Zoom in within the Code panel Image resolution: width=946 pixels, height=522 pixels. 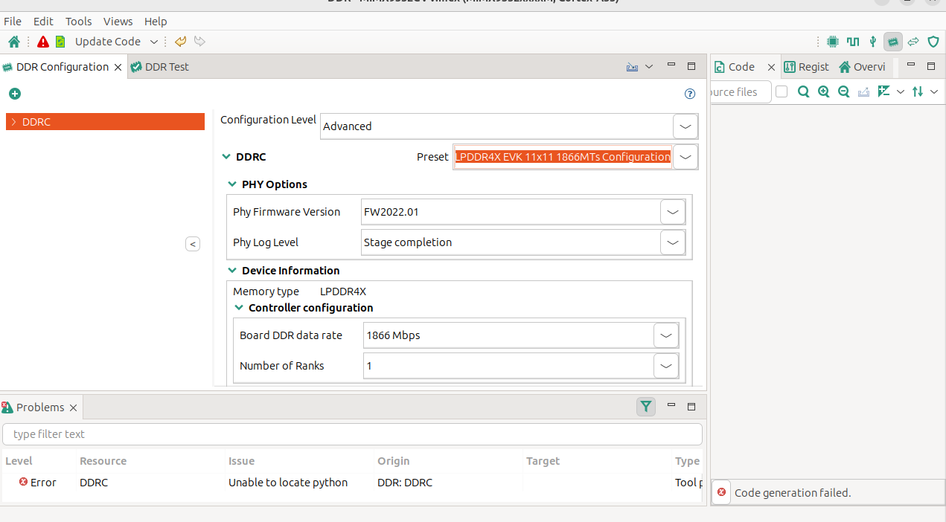823,91
